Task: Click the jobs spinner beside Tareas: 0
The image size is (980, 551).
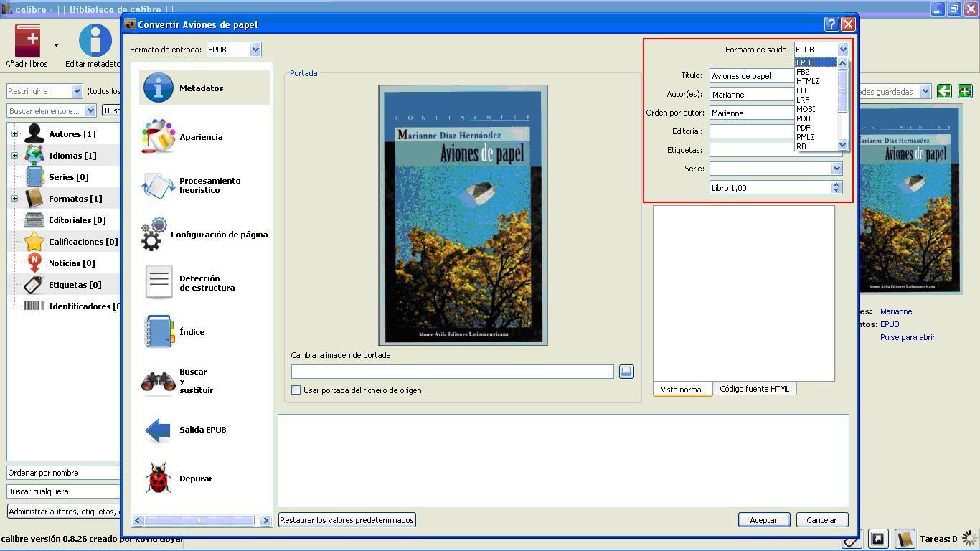Action: [970, 538]
